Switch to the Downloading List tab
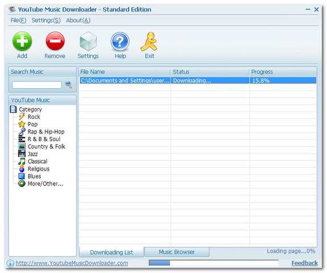The width and height of the screenshot is (327, 273). tap(111, 253)
